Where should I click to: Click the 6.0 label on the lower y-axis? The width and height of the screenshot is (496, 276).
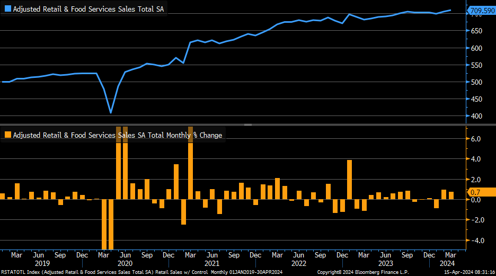pos(475,139)
